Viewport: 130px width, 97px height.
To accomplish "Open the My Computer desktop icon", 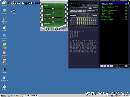I will click(4, 11).
